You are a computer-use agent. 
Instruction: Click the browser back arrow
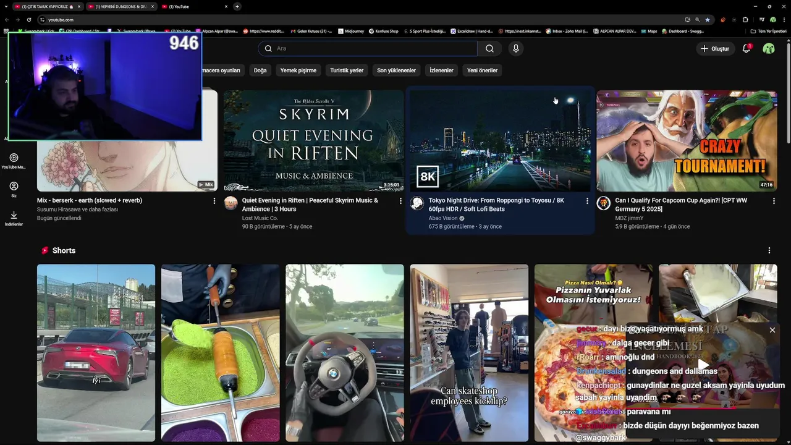click(7, 20)
